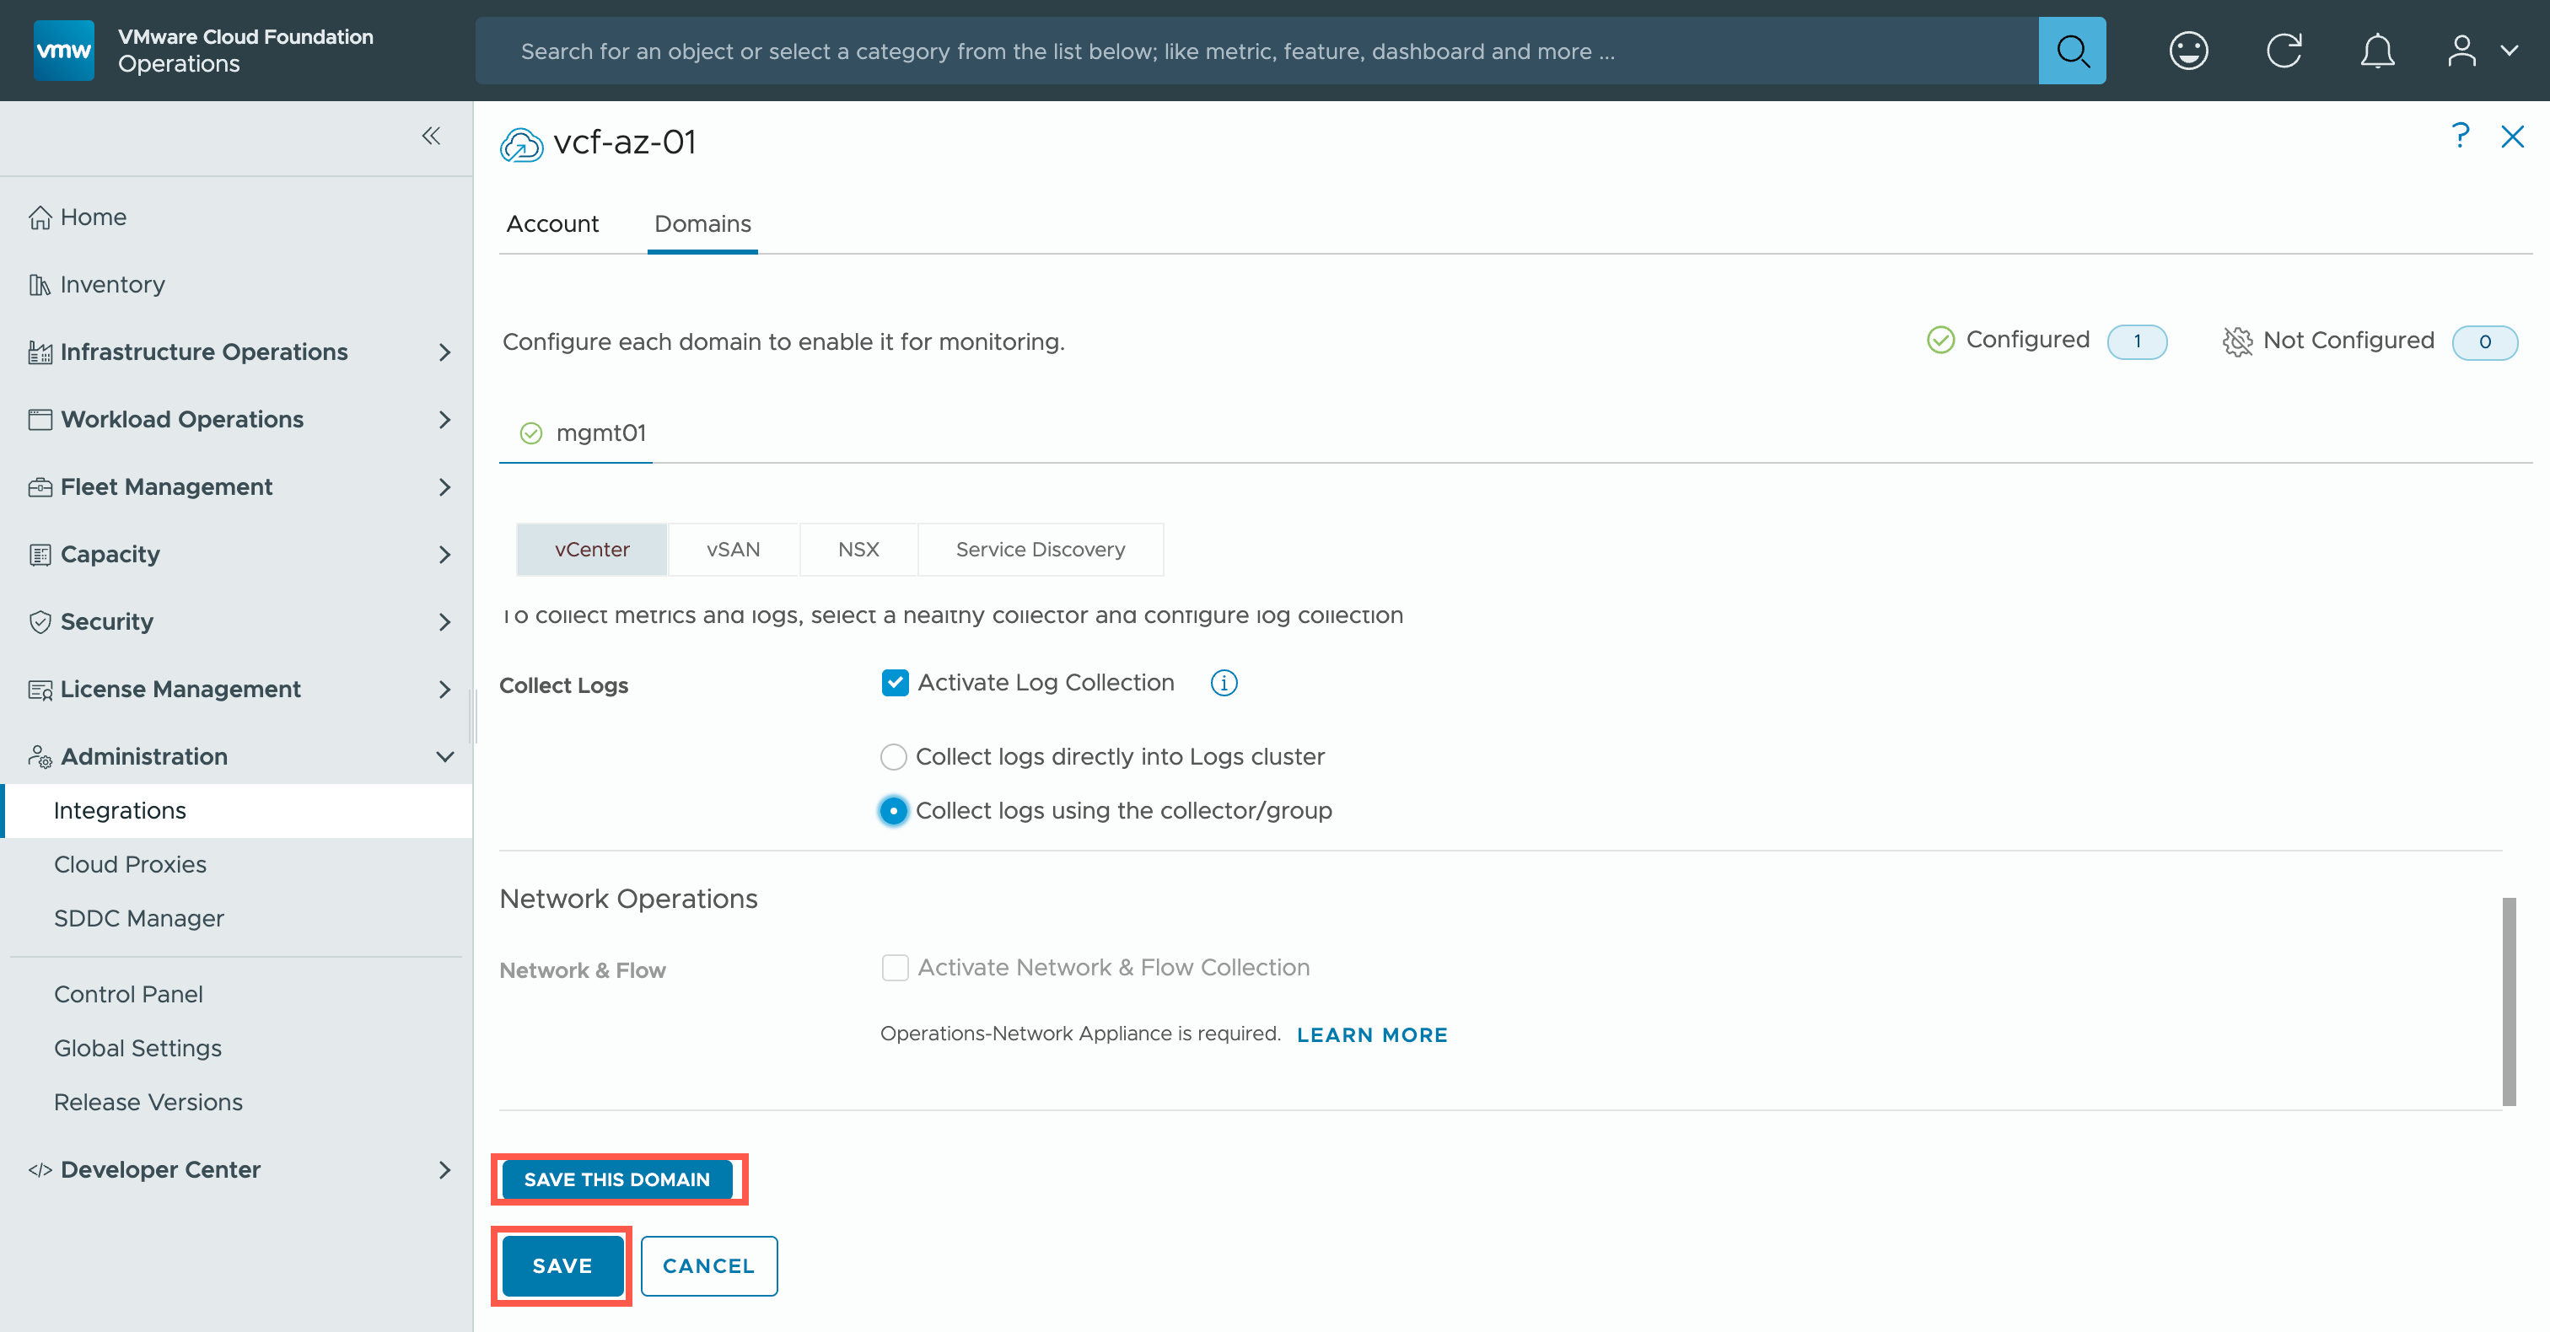Viewport: 2550px width, 1332px height.
Task: Switch to the Account tab
Action: point(552,223)
